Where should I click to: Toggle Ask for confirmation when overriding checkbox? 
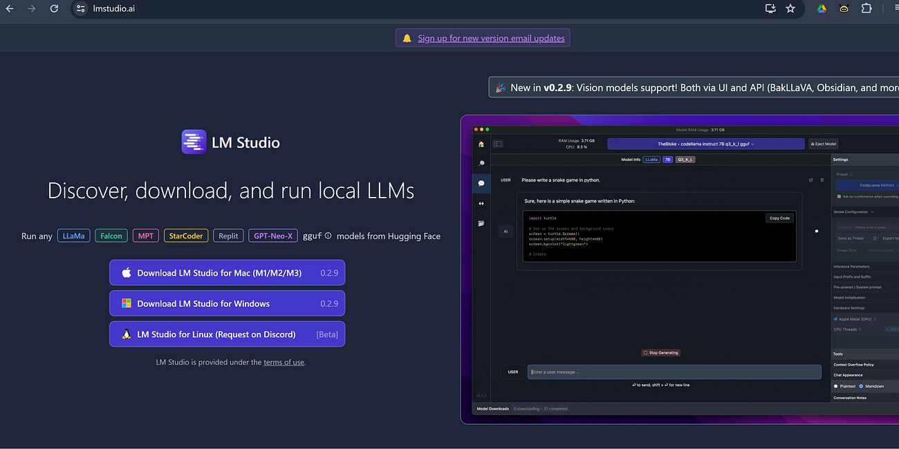pos(839,196)
